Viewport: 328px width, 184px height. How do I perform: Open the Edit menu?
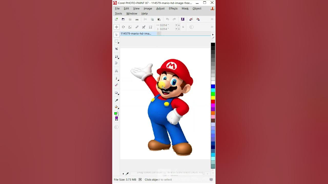point(126,8)
